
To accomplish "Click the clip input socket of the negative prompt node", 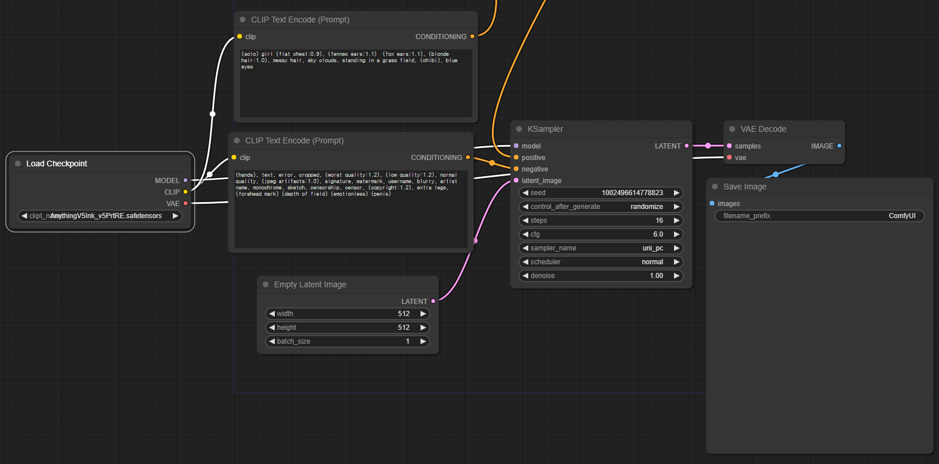I will pyautogui.click(x=234, y=157).
